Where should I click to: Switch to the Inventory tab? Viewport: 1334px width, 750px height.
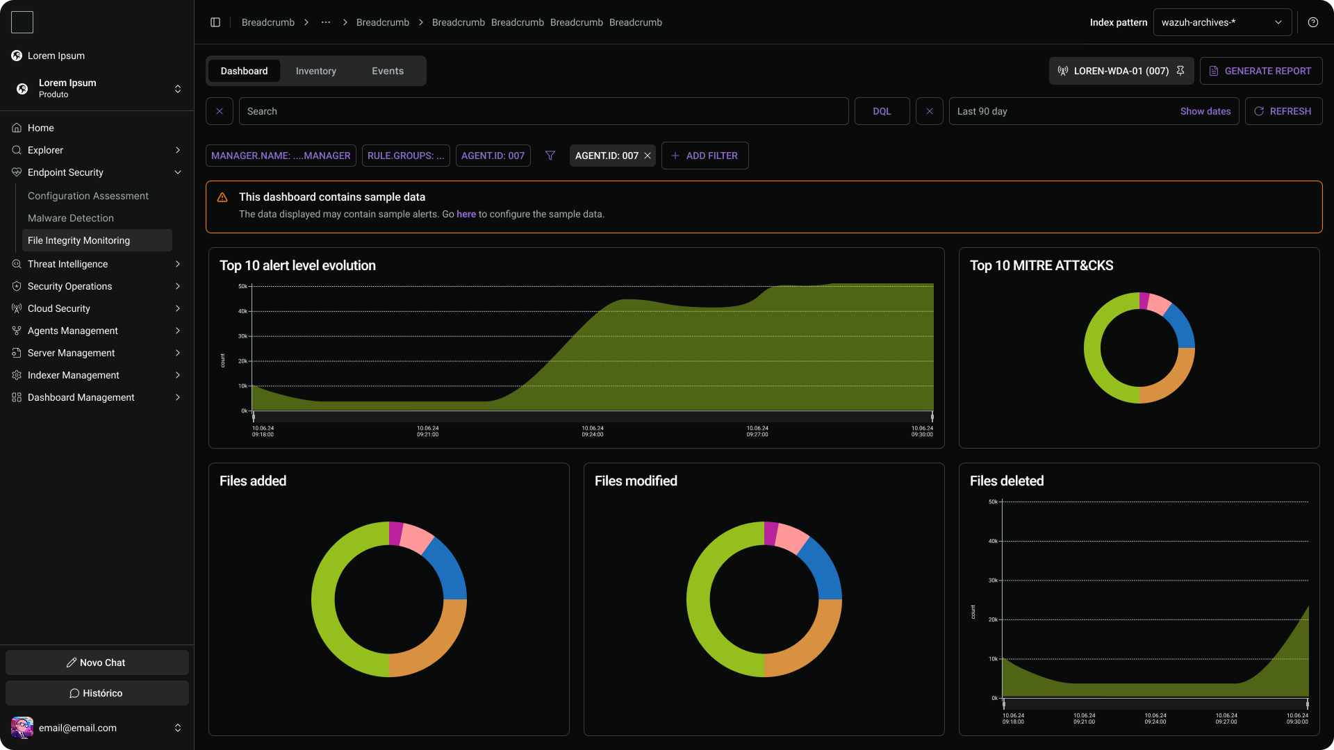pyautogui.click(x=316, y=71)
